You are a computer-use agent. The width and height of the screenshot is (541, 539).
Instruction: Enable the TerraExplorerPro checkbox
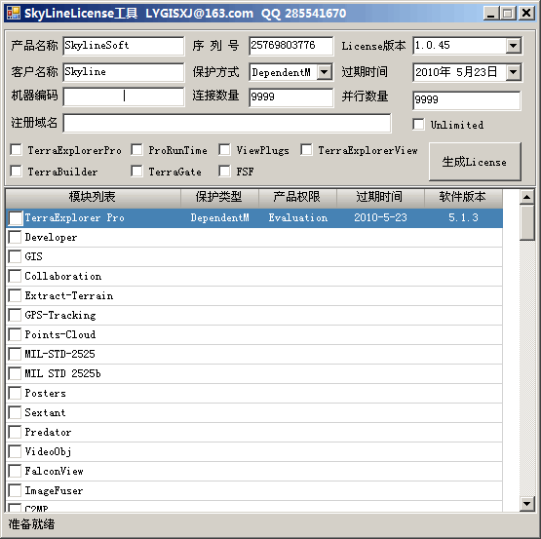coord(17,150)
